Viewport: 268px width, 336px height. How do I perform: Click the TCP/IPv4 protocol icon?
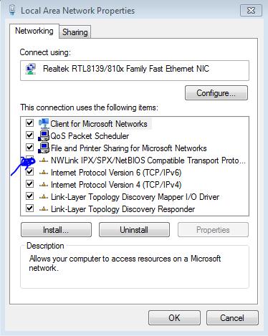tap(44, 185)
